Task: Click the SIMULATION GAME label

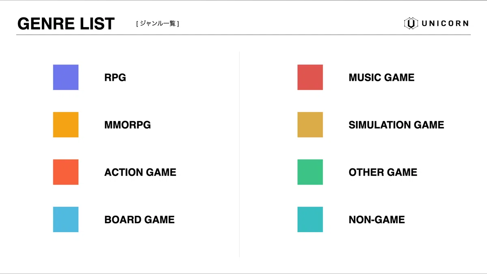Action: click(x=396, y=125)
